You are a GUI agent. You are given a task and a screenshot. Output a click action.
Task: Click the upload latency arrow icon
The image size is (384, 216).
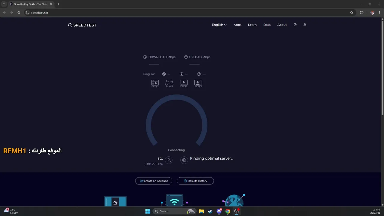pyautogui.click(x=199, y=74)
